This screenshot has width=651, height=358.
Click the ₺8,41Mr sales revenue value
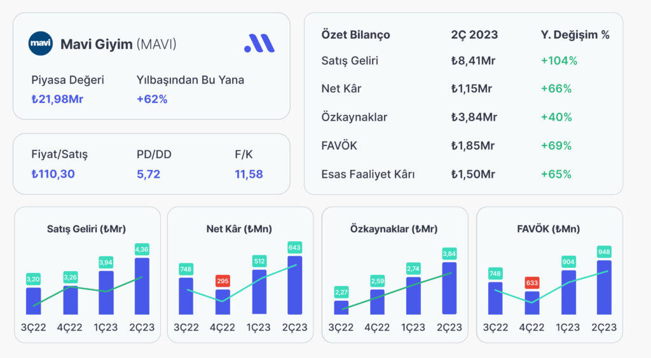pos(473,61)
